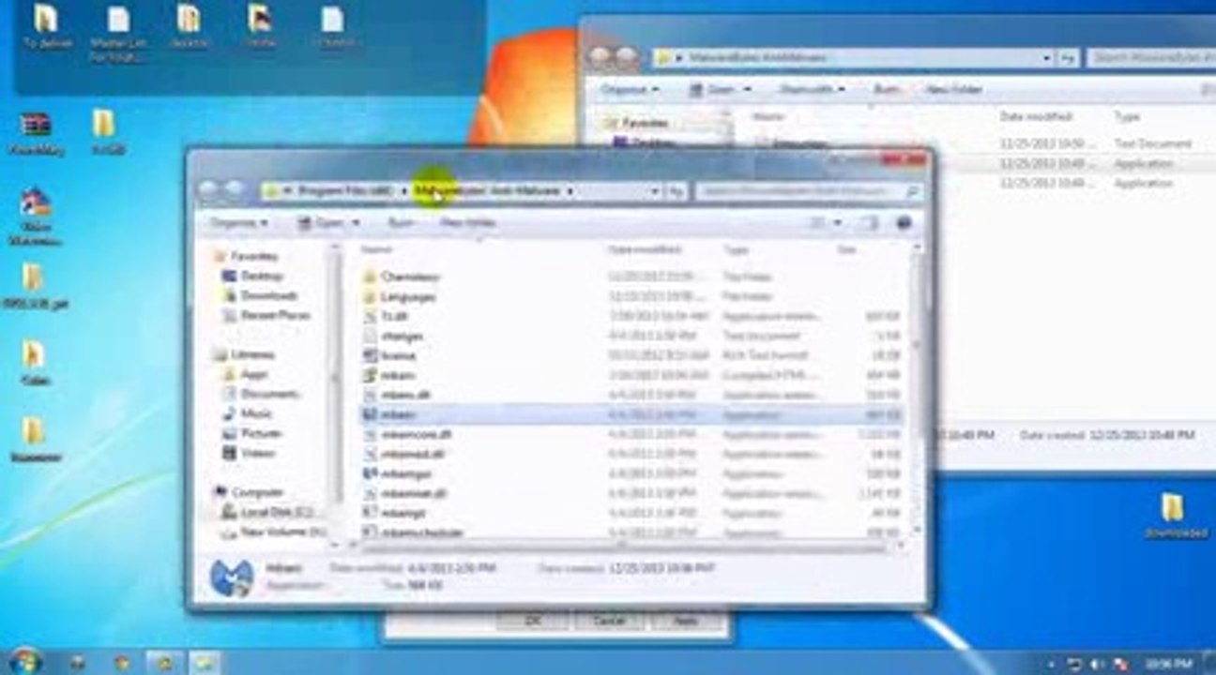The width and height of the screenshot is (1216, 675).
Task: Click Cancel in the dialog behind the window
Action: (x=609, y=621)
